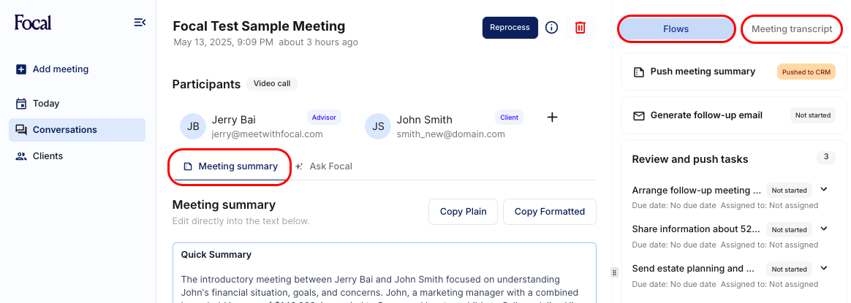This screenshot has height=303, width=851.
Task: Collapse the sidebar menu icon
Action: pyautogui.click(x=140, y=23)
